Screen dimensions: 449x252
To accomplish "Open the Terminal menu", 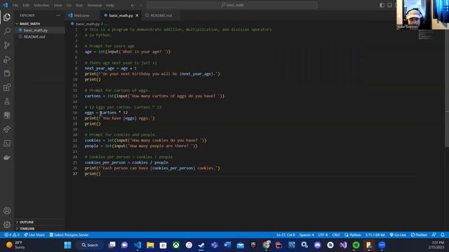I will pyautogui.click(x=95, y=5).
